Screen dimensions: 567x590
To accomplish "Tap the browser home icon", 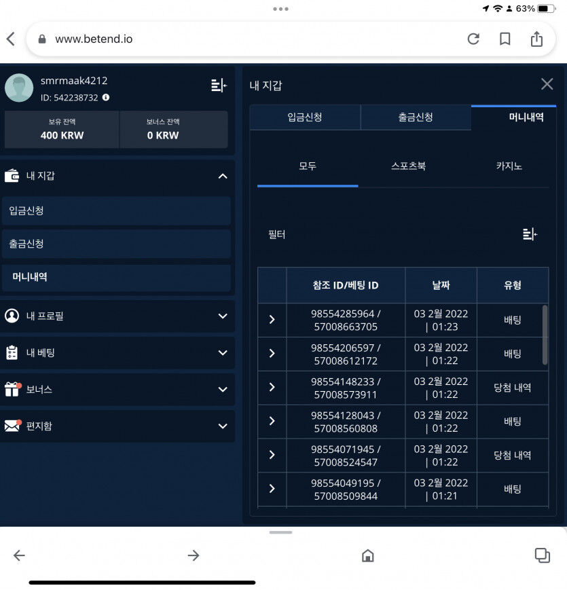I will pyautogui.click(x=367, y=555).
